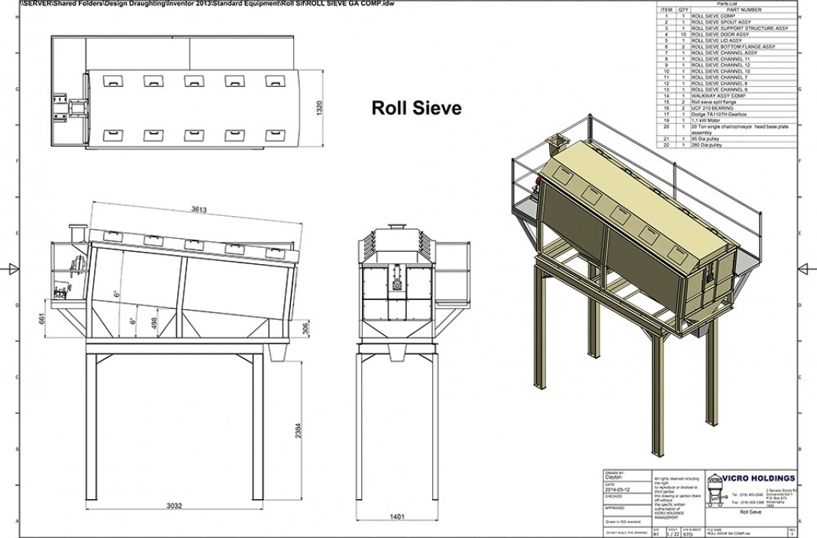
Task: Click the red gearbox on the isometric view
Action: click(537, 181)
